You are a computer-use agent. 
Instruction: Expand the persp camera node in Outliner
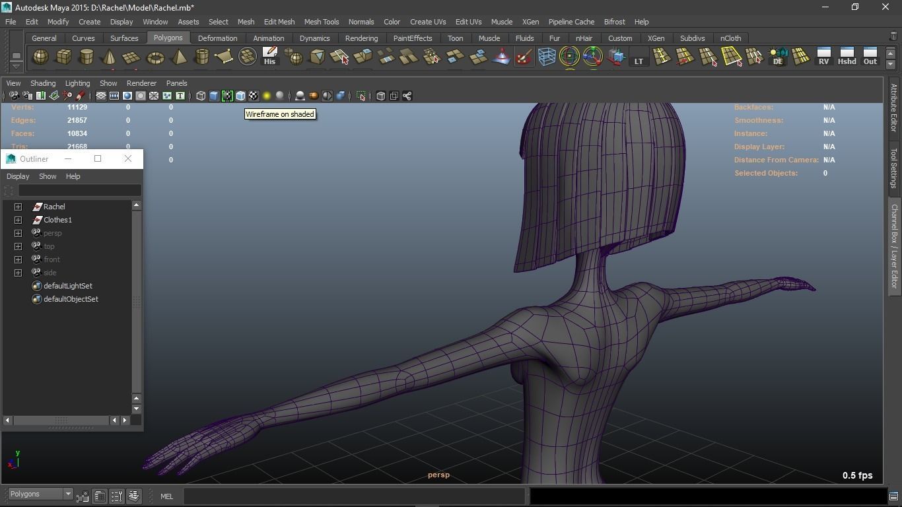[x=18, y=233]
